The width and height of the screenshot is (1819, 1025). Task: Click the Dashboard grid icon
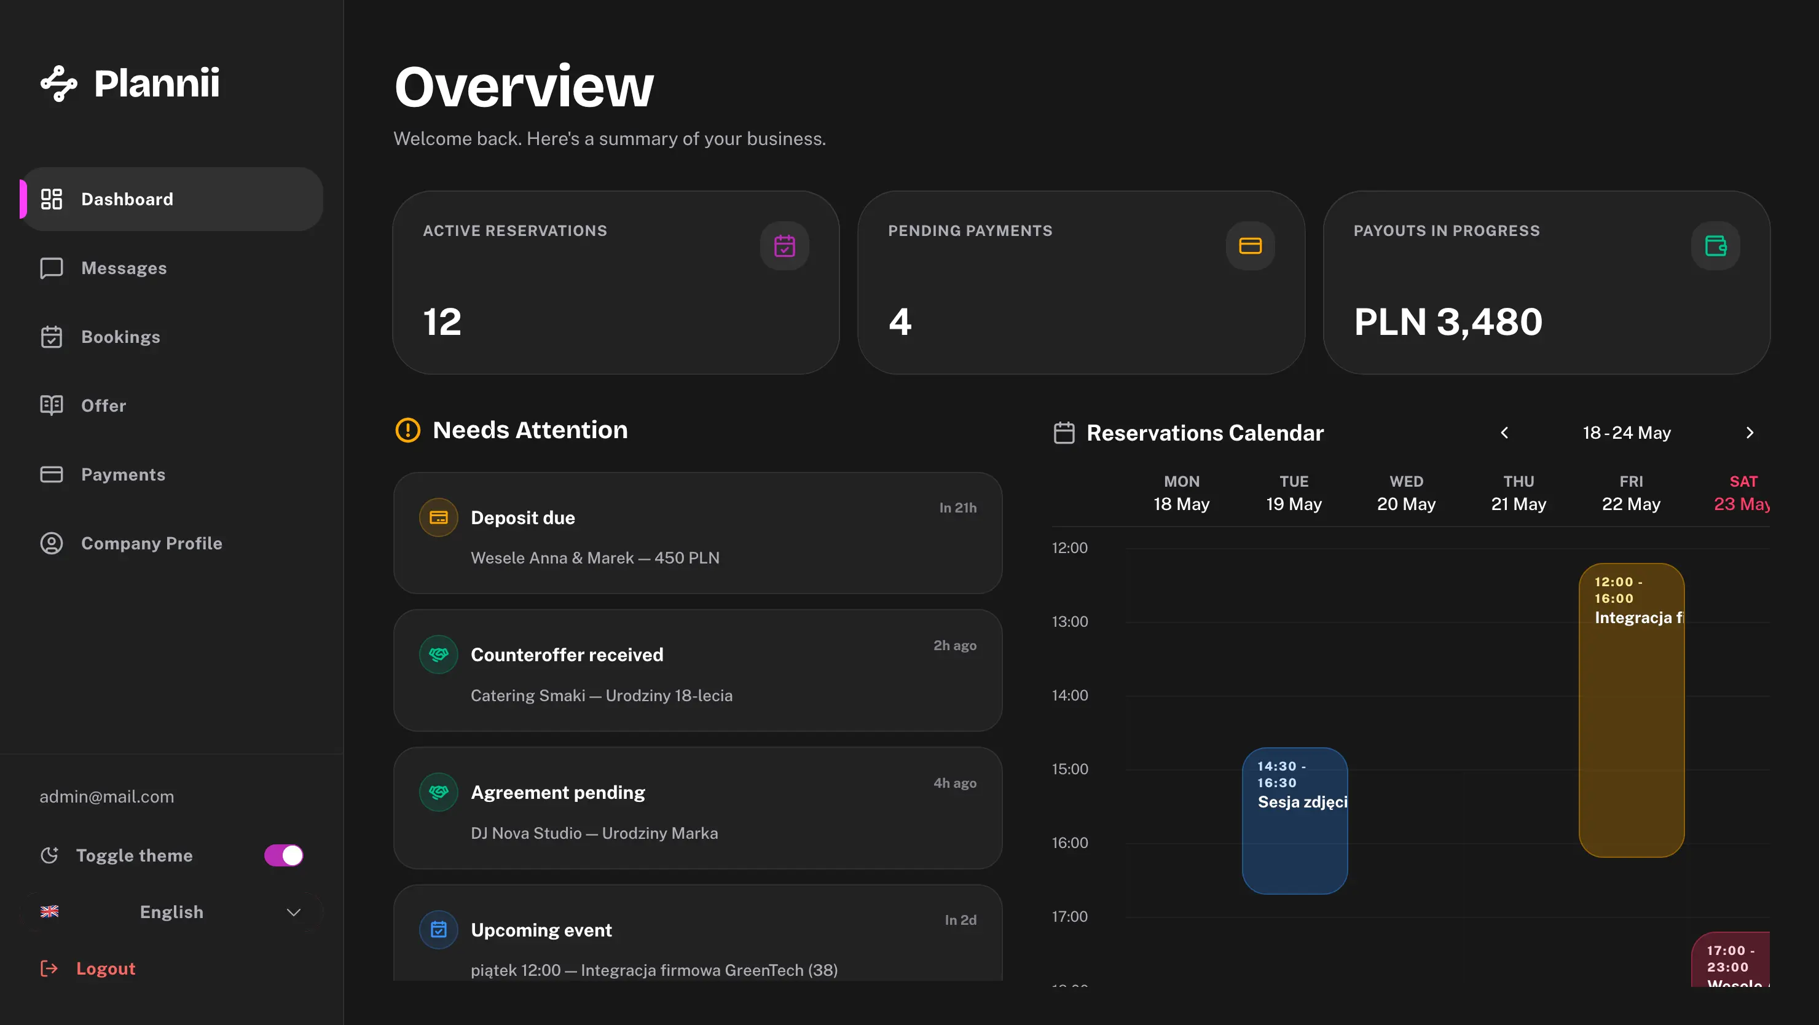click(x=52, y=199)
